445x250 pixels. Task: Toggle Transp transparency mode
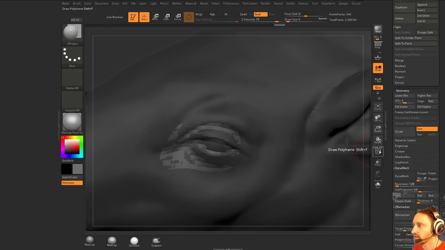pos(378,162)
